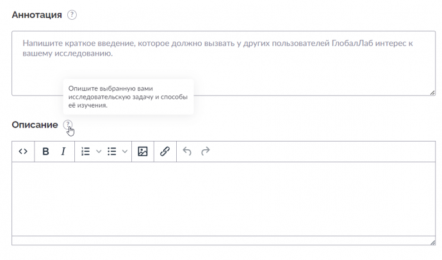Click the Аннотация field label

pyautogui.click(x=37, y=15)
